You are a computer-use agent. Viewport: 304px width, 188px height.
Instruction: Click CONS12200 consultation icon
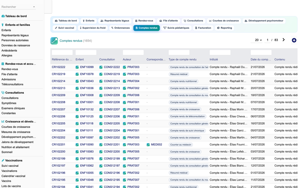[101, 152]
